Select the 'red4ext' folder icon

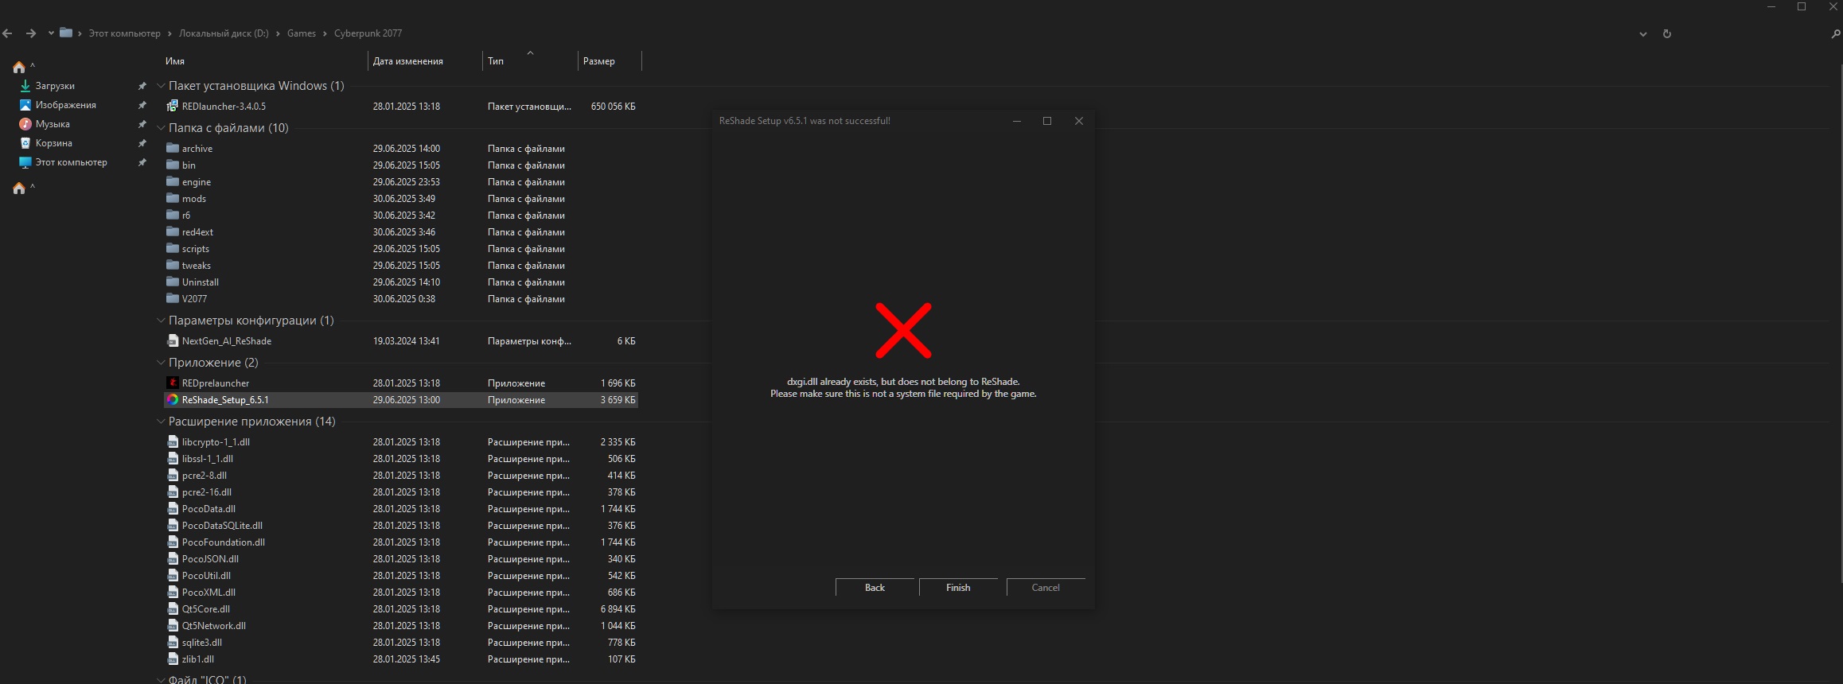[173, 231]
